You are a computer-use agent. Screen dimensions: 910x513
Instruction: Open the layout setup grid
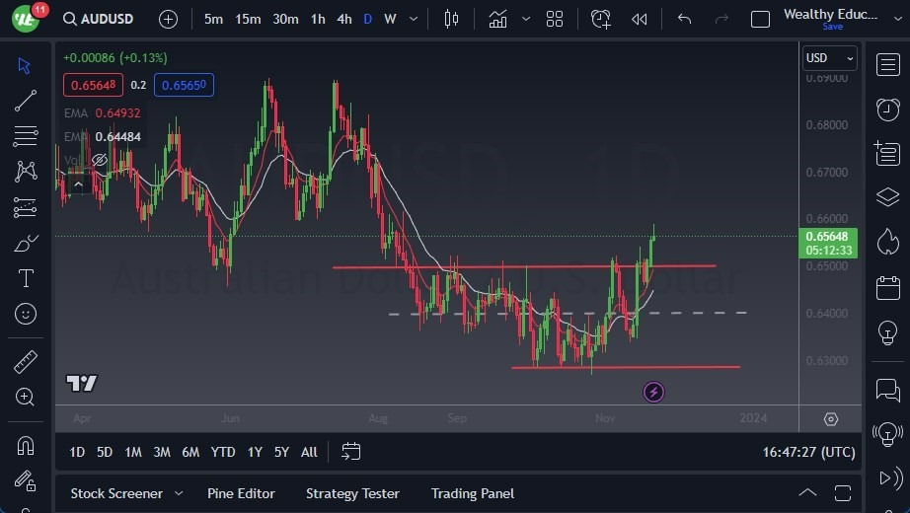point(555,19)
